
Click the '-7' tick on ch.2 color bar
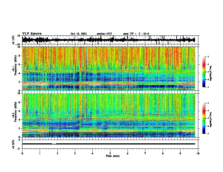[x=208, y=134]
